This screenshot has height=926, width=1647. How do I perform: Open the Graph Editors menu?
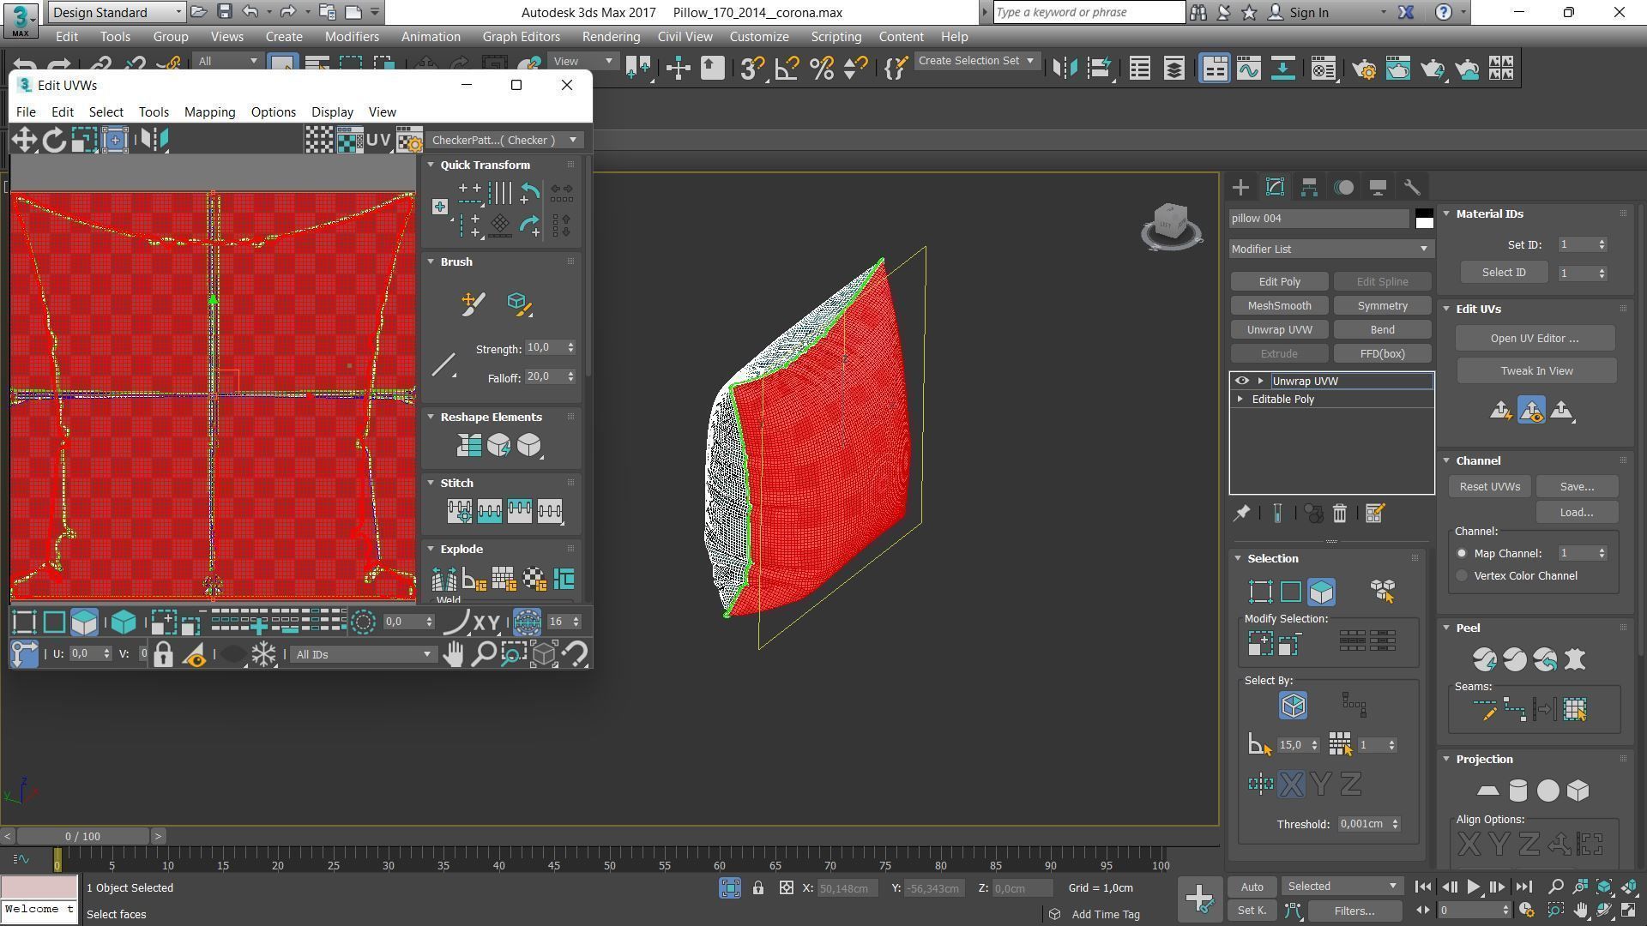pos(521,37)
